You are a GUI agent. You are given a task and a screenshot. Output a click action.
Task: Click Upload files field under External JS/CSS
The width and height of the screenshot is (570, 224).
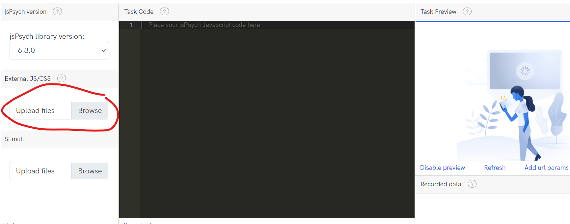[41, 111]
